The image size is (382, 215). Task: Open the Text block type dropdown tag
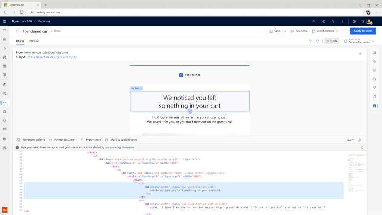tap(136, 88)
